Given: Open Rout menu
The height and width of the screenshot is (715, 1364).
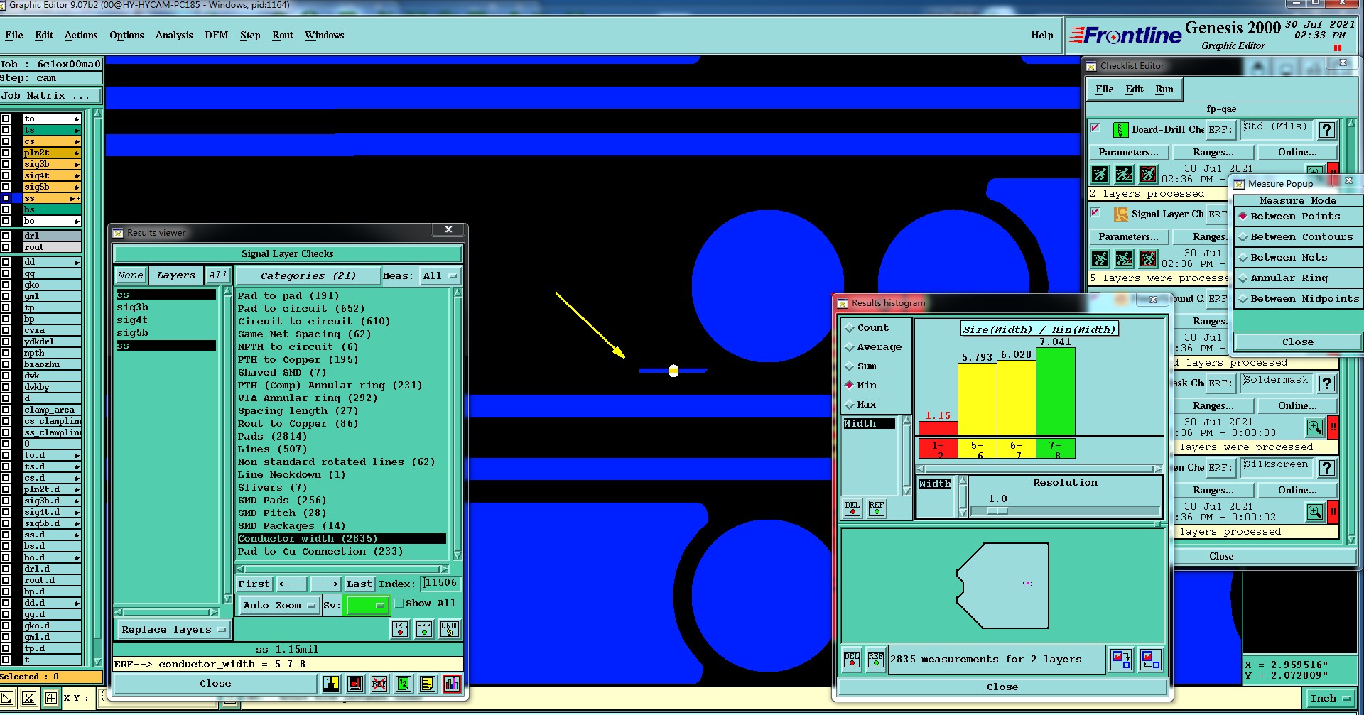Looking at the screenshot, I should click(283, 35).
